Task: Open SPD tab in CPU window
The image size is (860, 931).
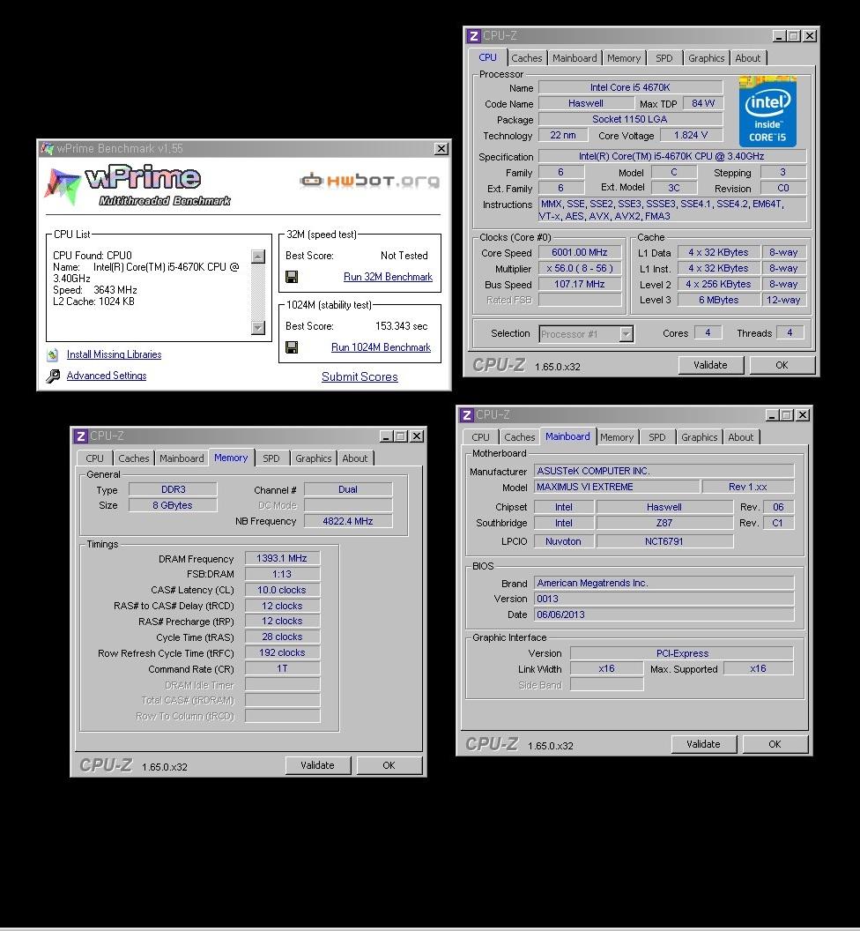Action: 664,58
